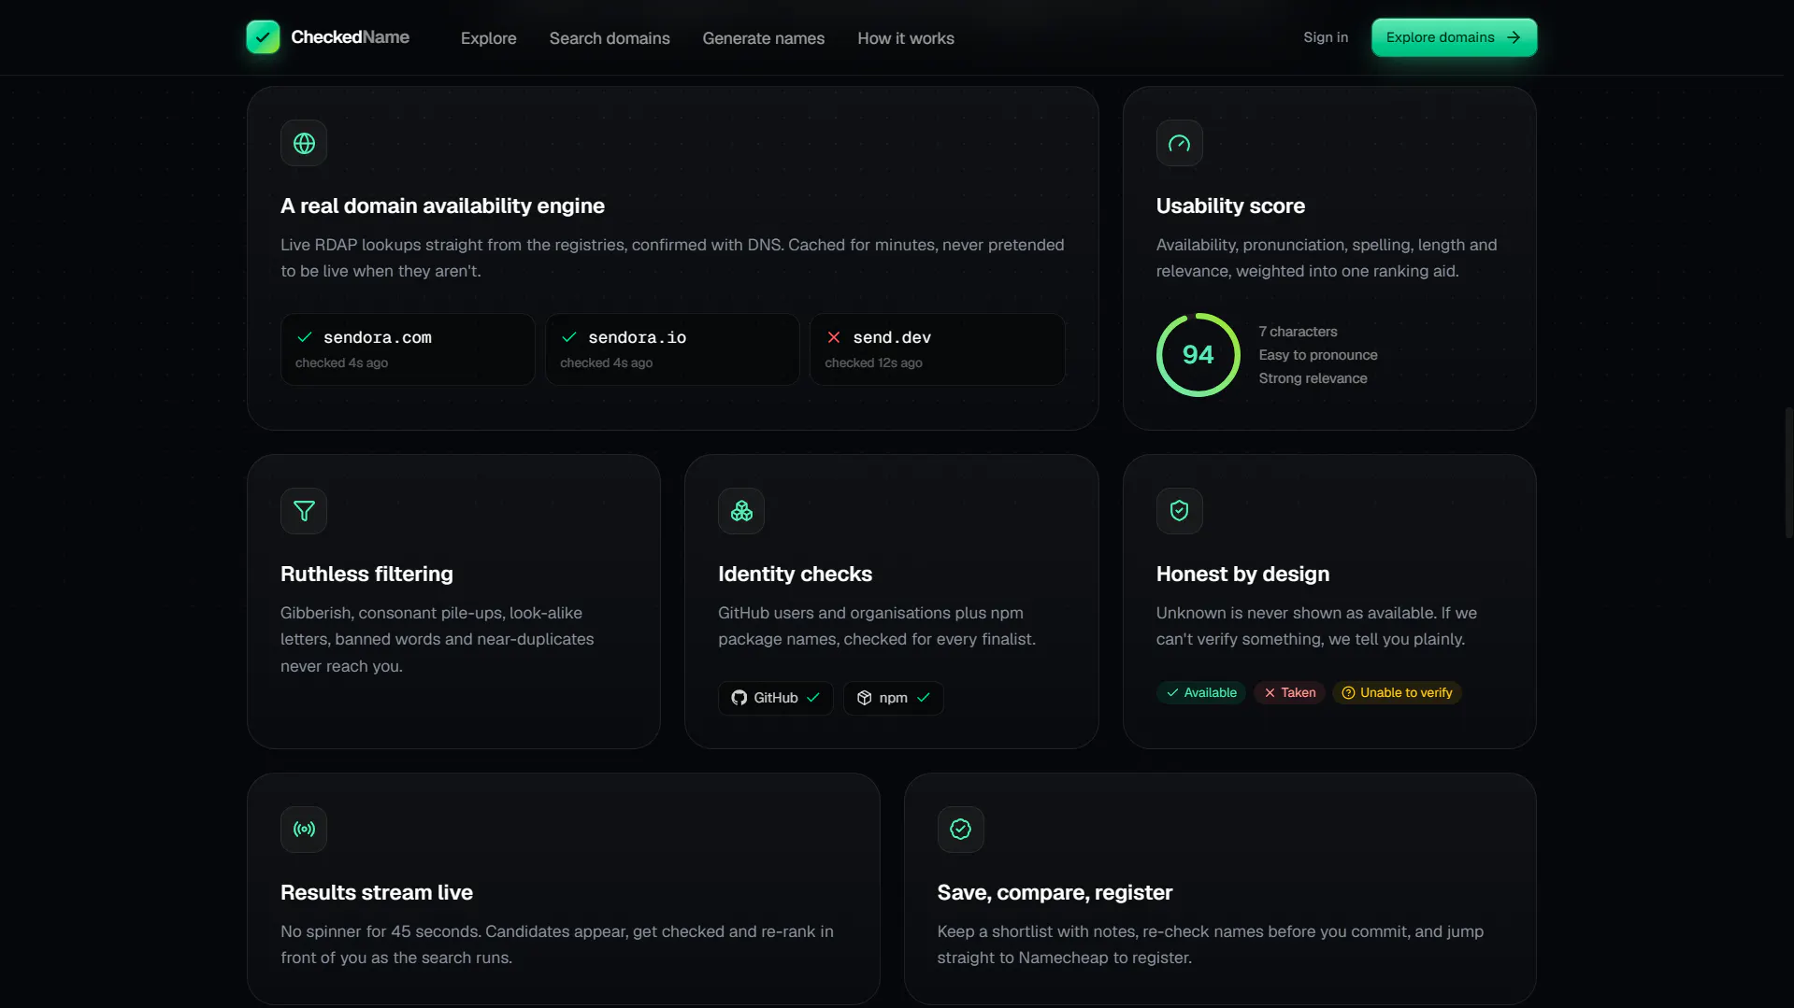This screenshot has height=1008, width=1794.
Task: Select the send.dev result card
Action: point(937,349)
